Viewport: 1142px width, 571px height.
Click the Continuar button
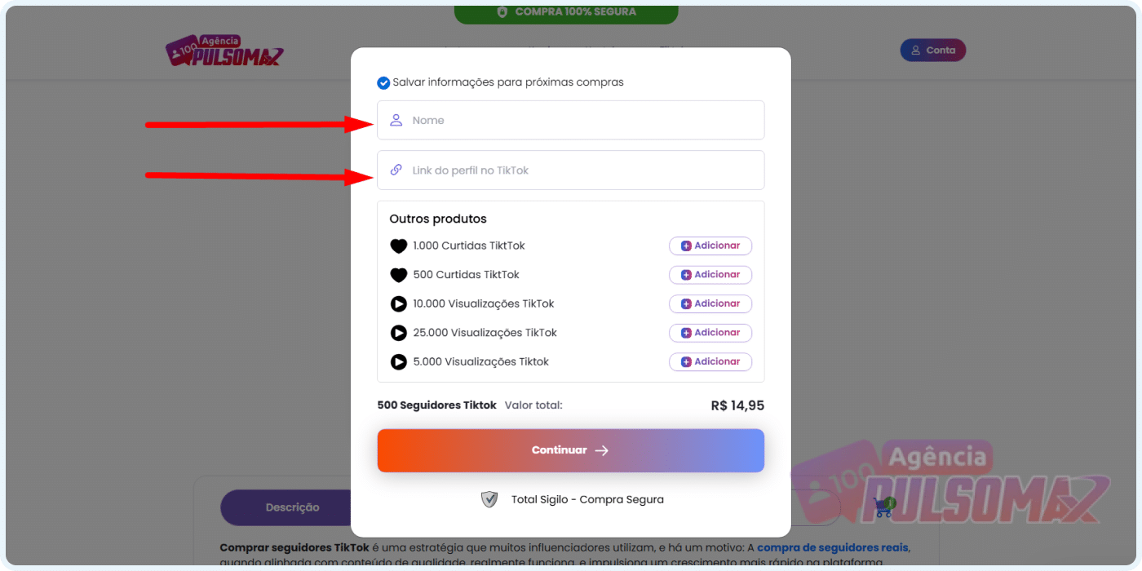click(571, 450)
